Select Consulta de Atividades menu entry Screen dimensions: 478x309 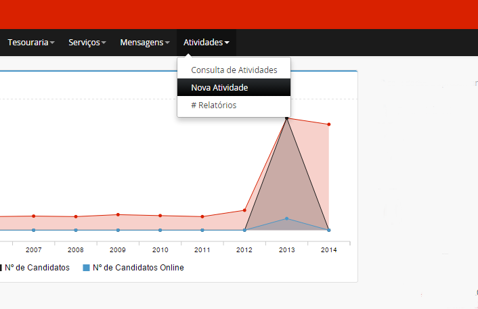234,70
